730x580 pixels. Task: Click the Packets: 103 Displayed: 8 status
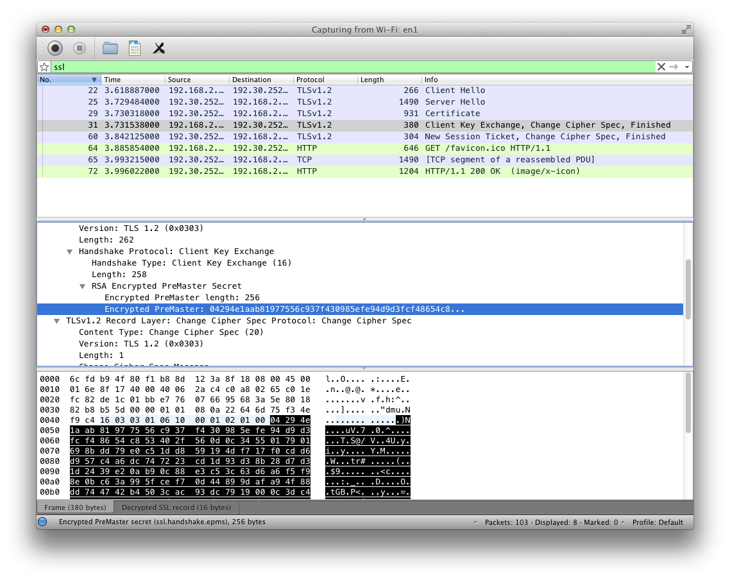tap(551, 522)
